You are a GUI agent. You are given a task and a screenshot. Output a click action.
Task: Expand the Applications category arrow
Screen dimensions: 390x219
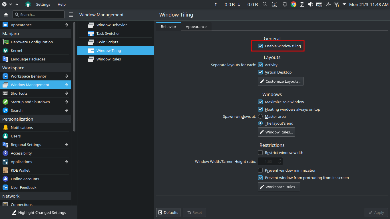pos(67,162)
